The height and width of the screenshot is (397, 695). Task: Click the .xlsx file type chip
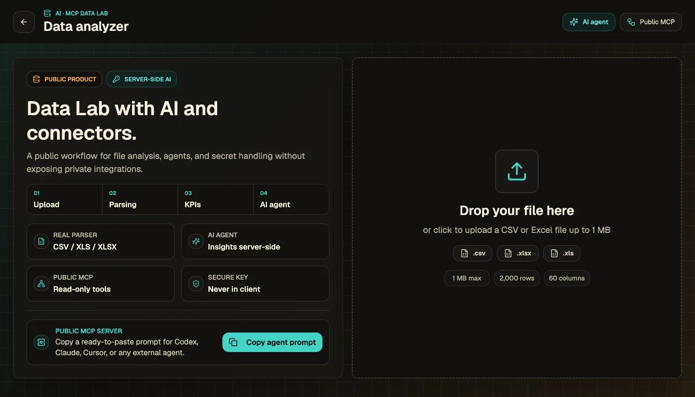click(517, 253)
